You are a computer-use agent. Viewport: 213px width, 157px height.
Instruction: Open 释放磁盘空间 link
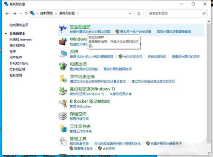tap(79, 143)
